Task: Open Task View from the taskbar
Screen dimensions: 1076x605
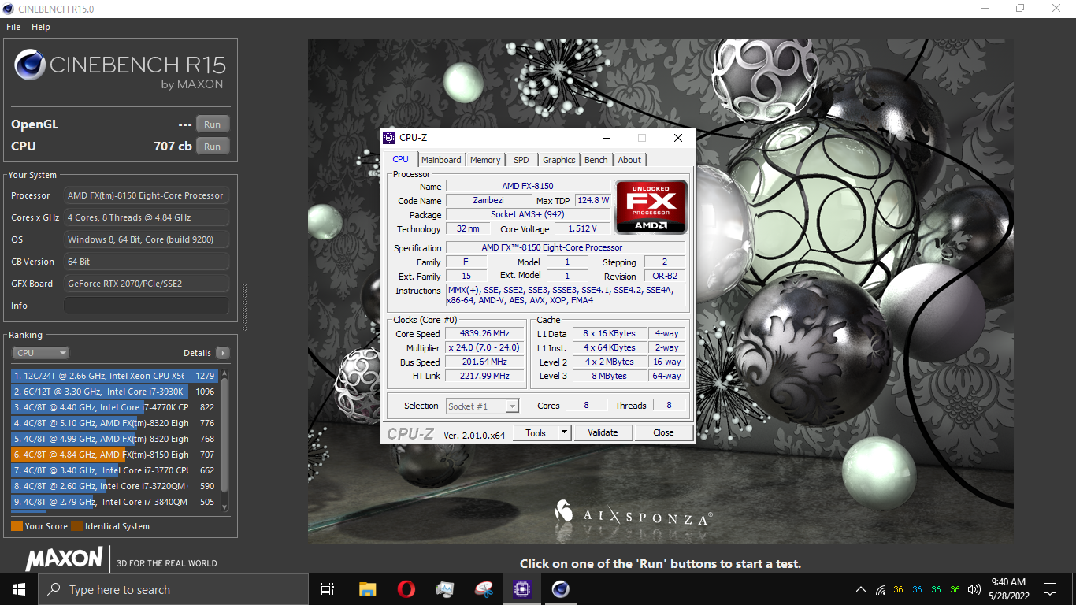Action: point(328,589)
